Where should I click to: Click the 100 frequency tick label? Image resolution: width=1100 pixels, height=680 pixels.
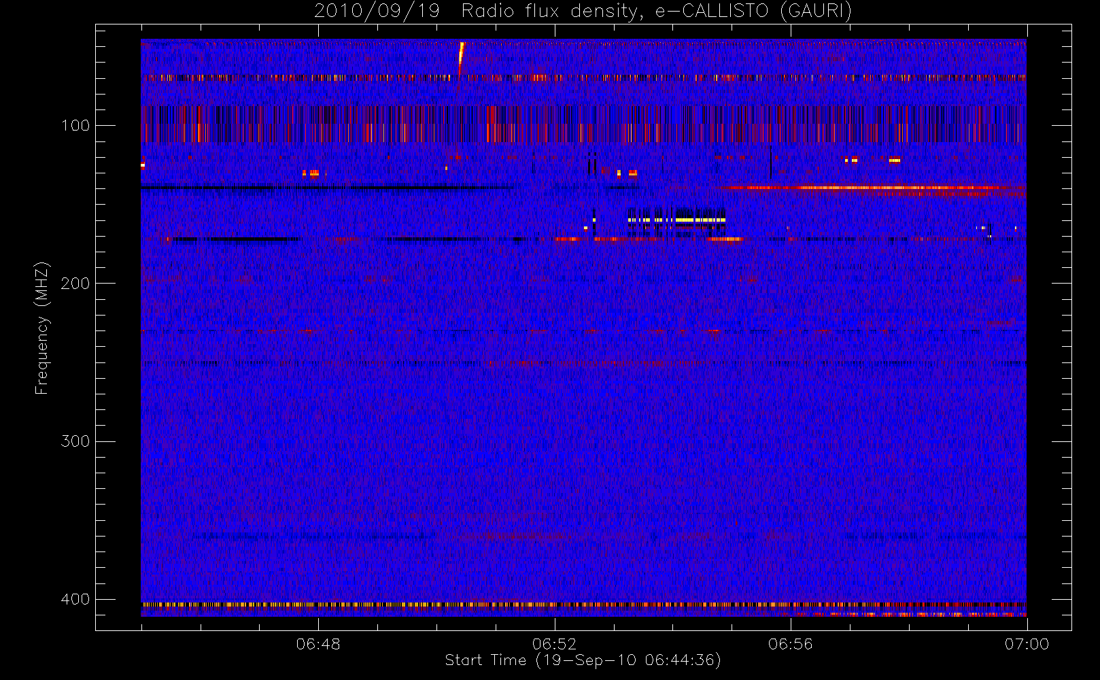click(x=75, y=125)
